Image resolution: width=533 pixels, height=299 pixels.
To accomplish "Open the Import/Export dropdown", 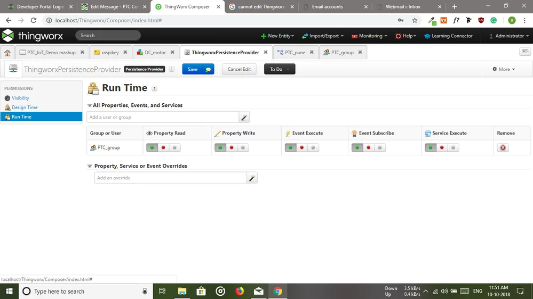I will [323, 36].
